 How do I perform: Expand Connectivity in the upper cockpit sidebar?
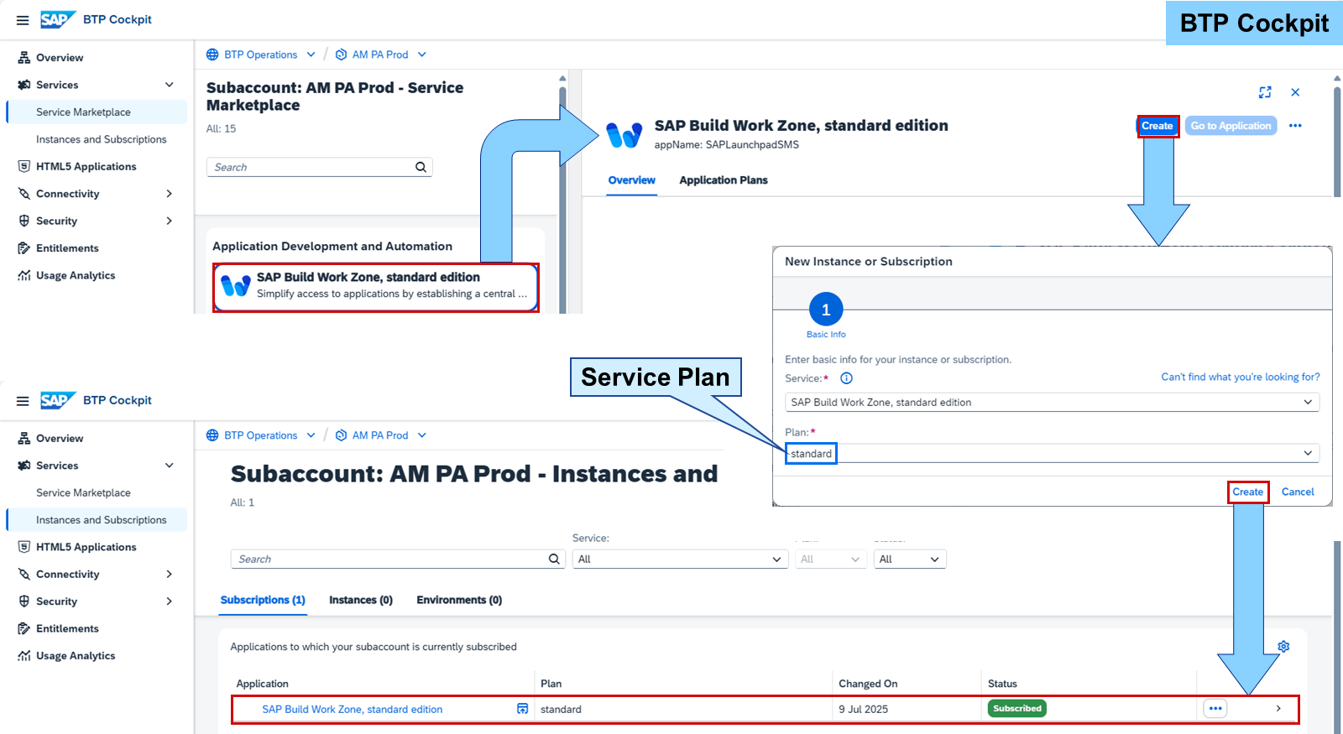tap(170, 194)
